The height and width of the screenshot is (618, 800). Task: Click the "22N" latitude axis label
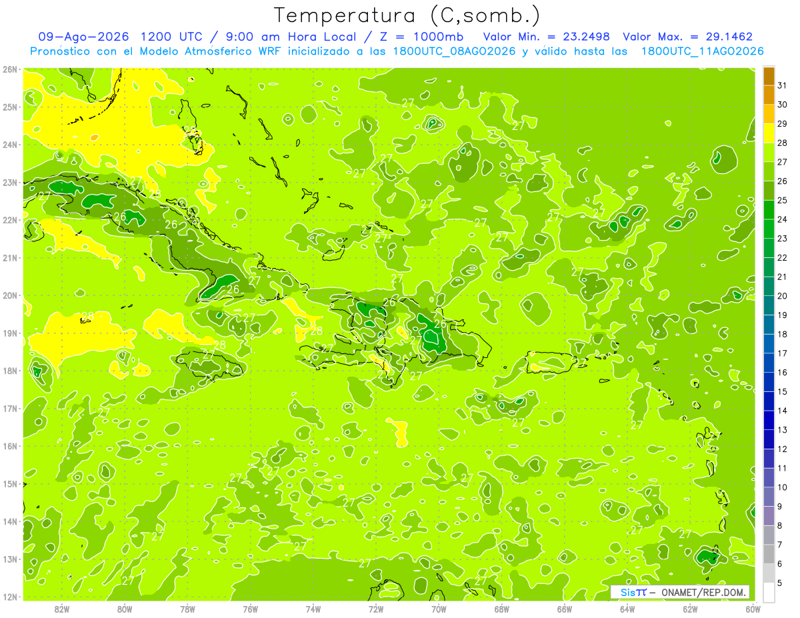coord(10,220)
